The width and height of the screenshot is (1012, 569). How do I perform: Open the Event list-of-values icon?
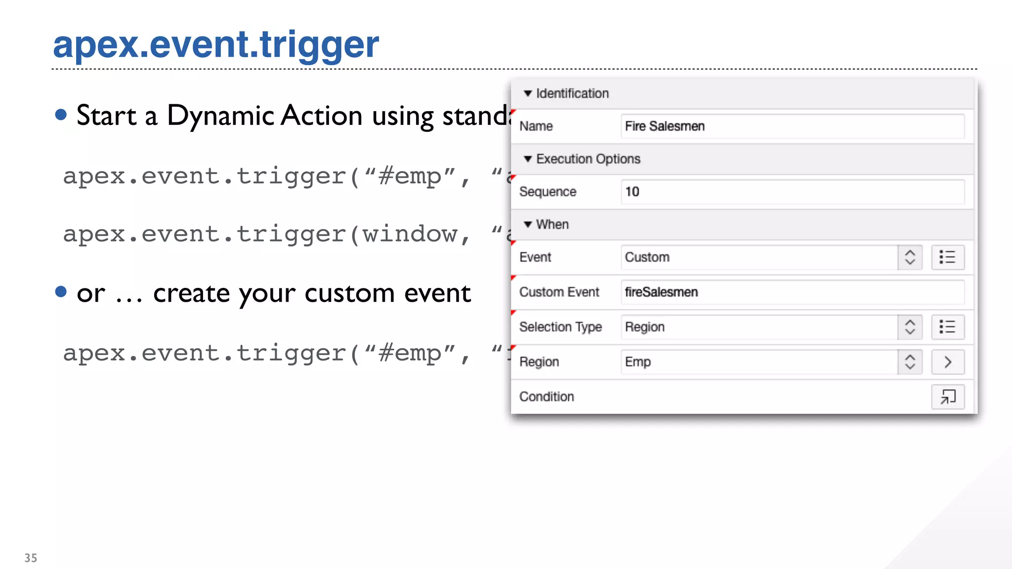948,257
